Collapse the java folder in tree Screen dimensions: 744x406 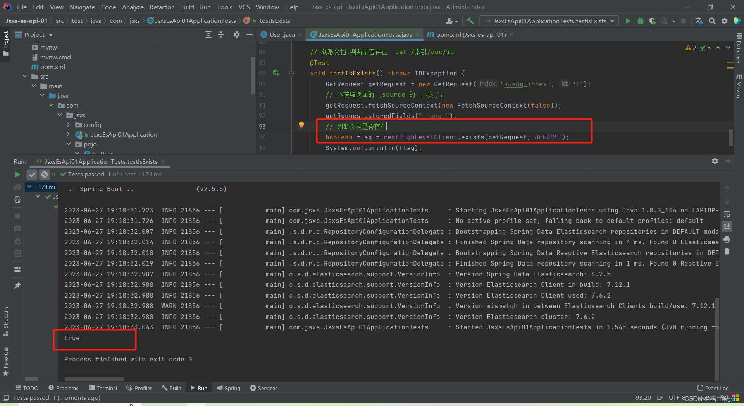43,96
